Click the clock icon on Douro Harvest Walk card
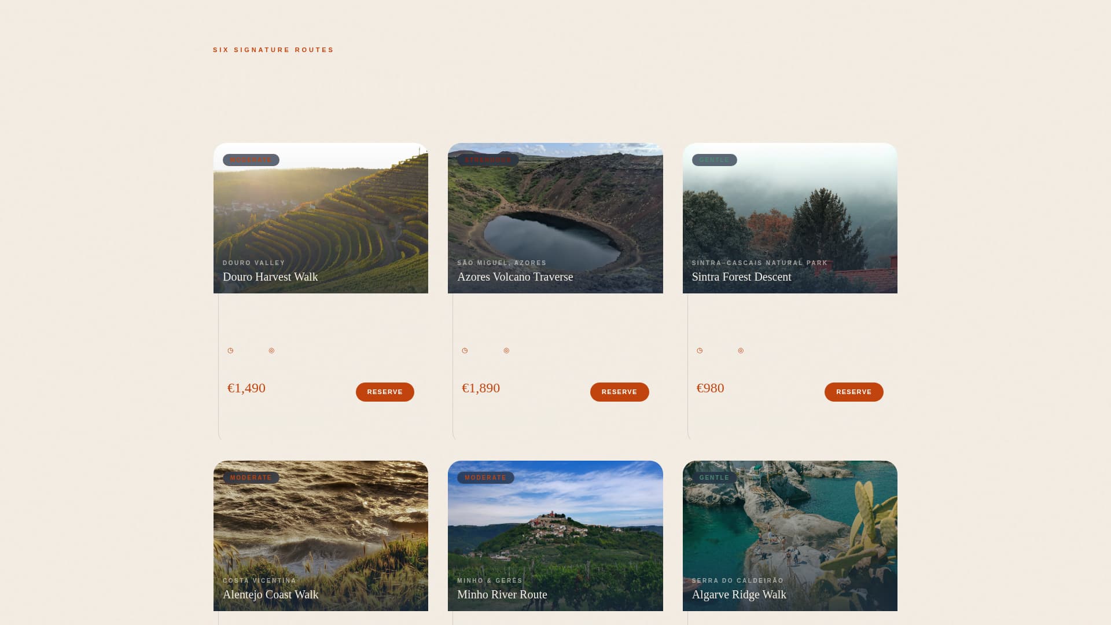 coord(230,351)
